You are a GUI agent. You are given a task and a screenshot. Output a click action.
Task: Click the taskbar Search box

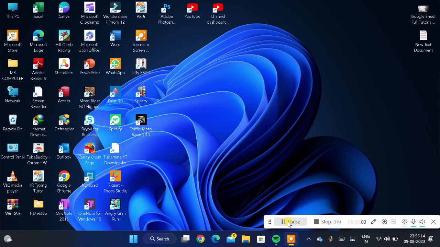pyautogui.click(x=160, y=239)
